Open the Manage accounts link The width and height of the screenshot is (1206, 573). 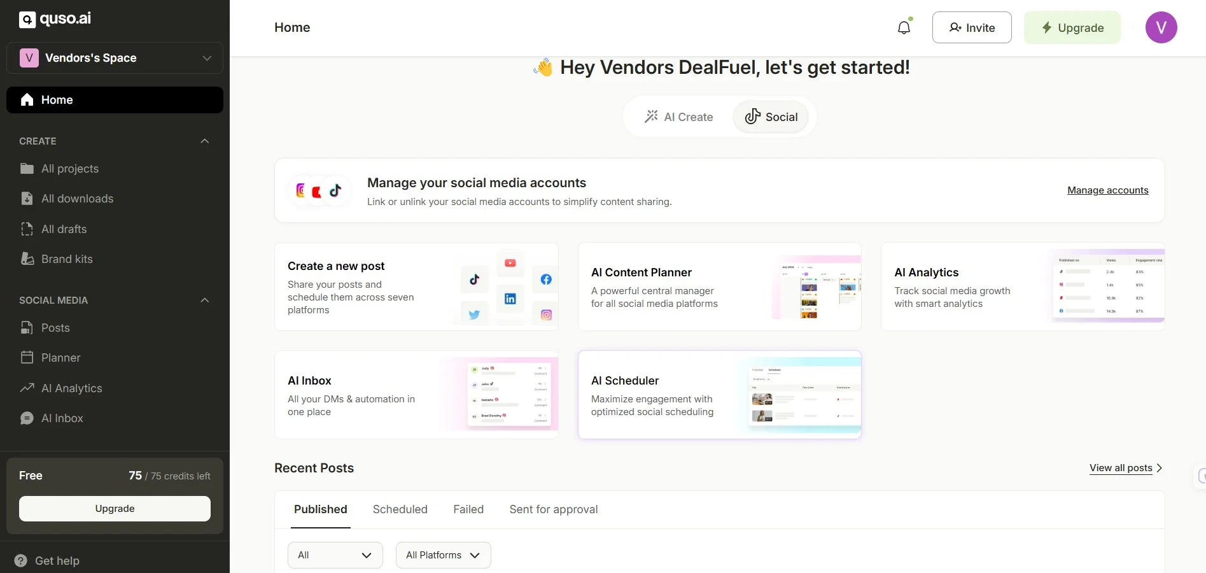[1107, 190]
